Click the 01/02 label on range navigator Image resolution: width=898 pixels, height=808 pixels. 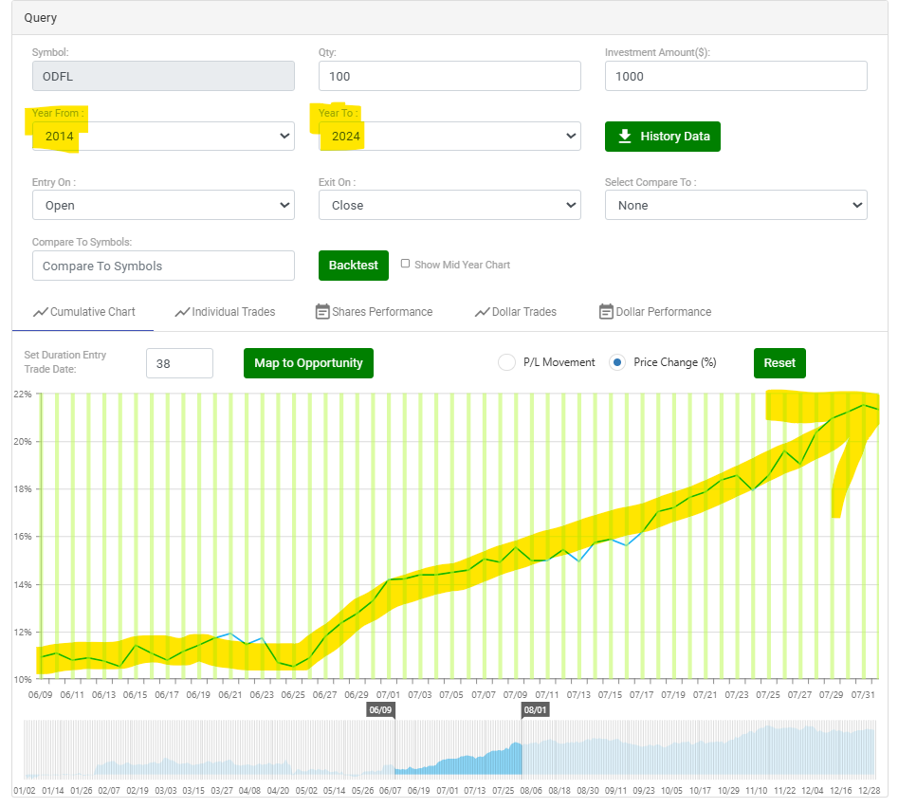coord(25,790)
